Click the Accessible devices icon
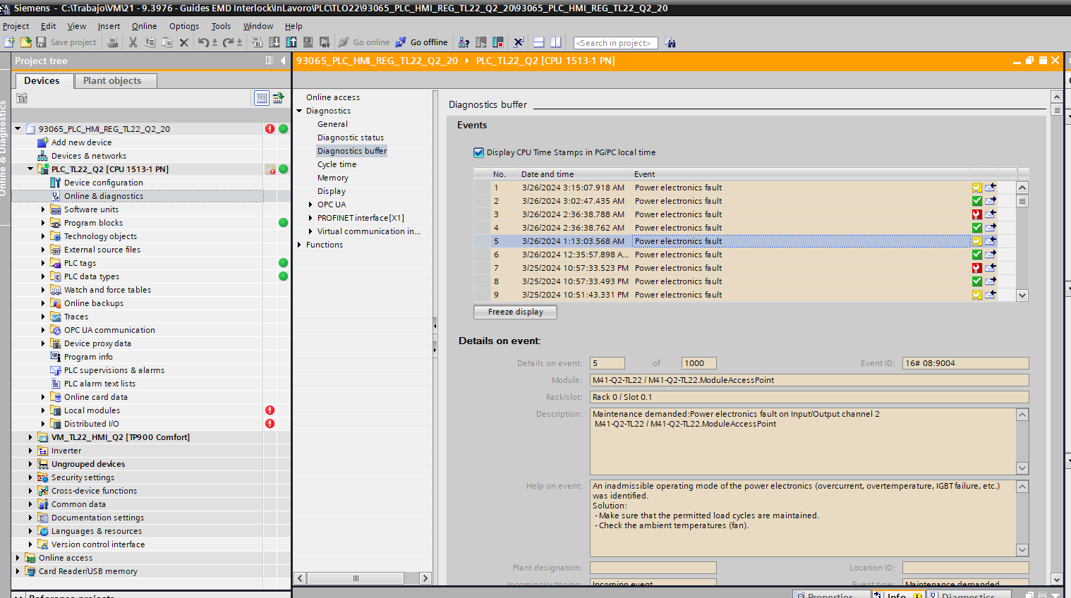The height and width of the screenshot is (598, 1071). [x=464, y=42]
